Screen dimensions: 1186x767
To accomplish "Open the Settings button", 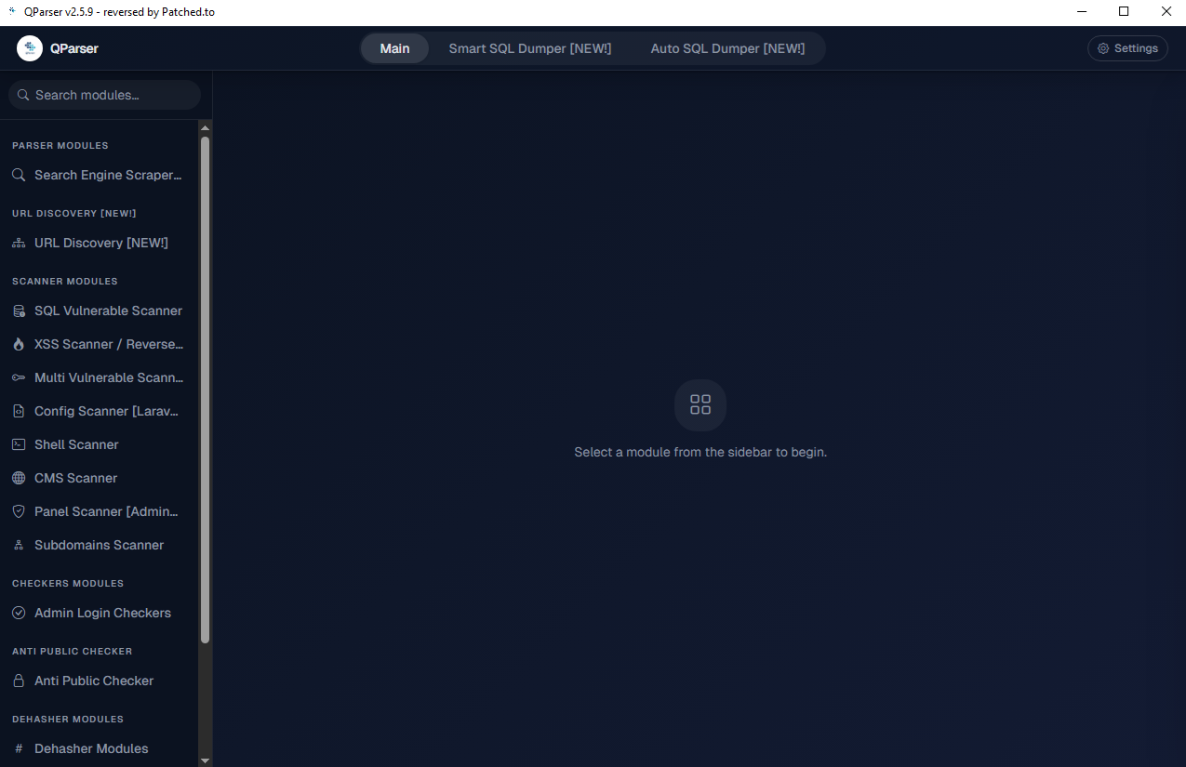I will tap(1127, 48).
